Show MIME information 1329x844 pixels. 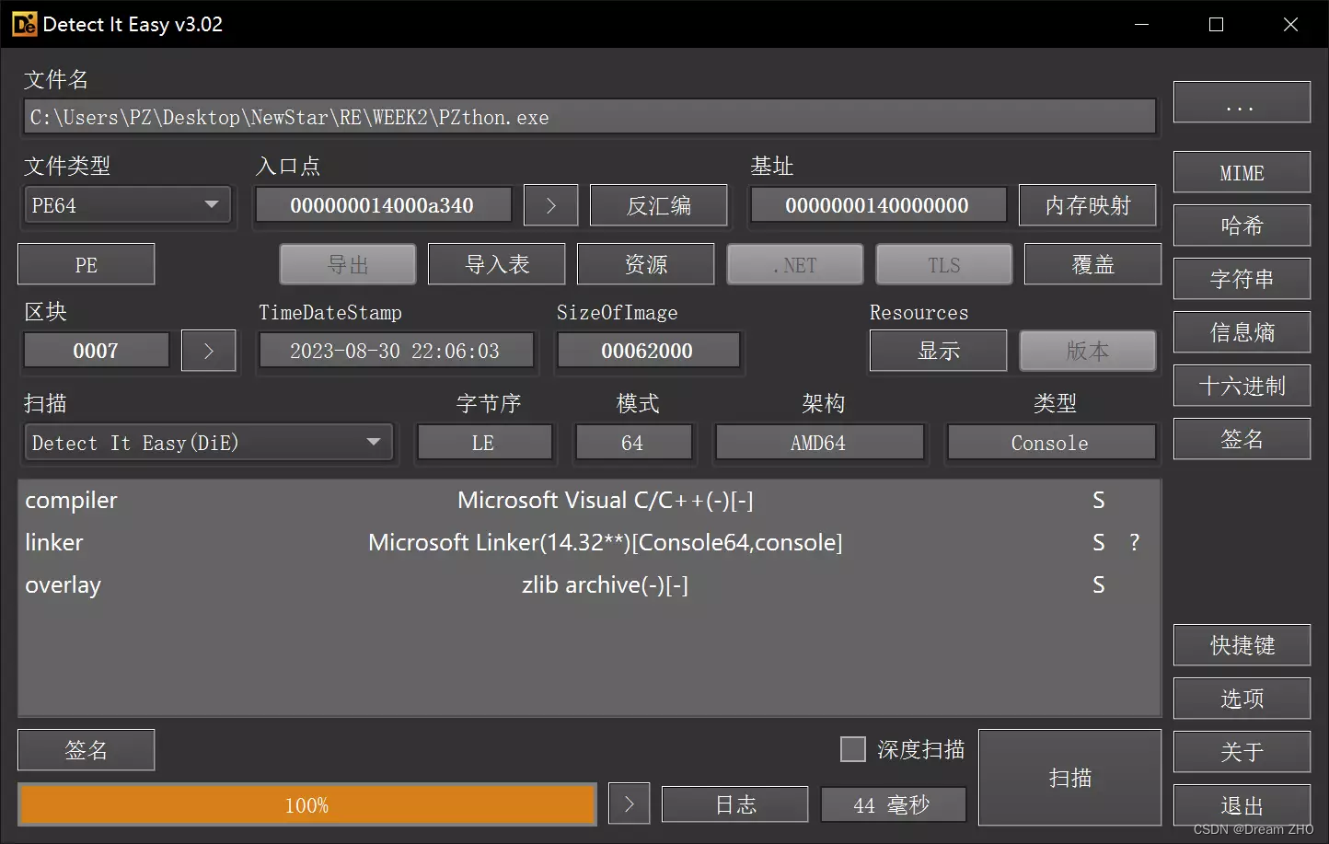click(x=1242, y=172)
